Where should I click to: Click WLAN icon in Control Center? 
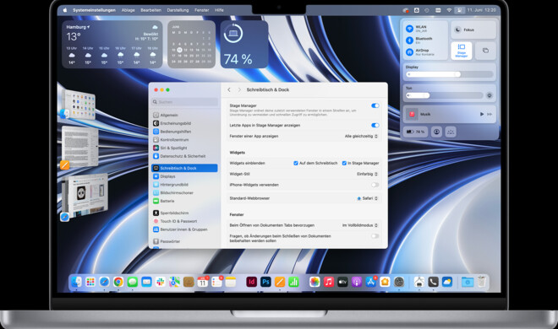click(409, 29)
